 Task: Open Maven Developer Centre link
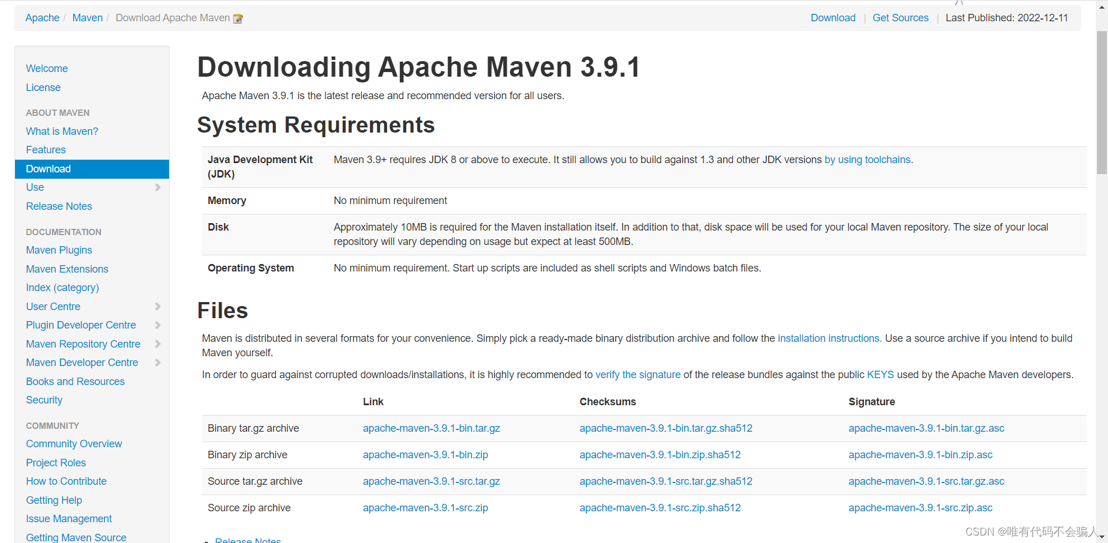point(82,363)
